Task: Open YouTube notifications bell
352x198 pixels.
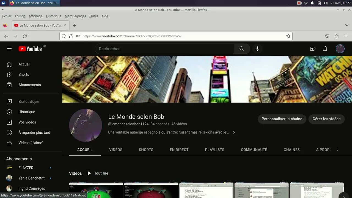Action: (325, 49)
